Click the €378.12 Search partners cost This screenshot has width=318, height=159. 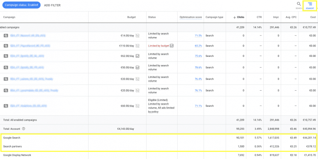tap(311, 146)
